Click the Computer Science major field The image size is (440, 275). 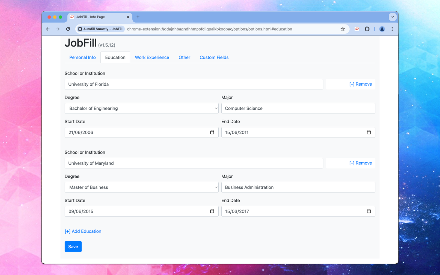298,108
